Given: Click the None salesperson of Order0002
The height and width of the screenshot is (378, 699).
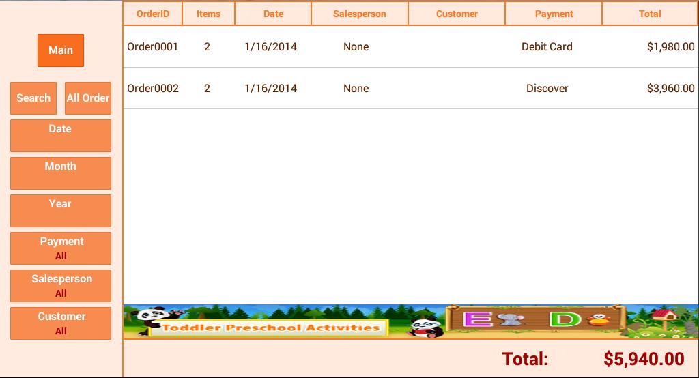Looking at the screenshot, I should [x=356, y=88].
